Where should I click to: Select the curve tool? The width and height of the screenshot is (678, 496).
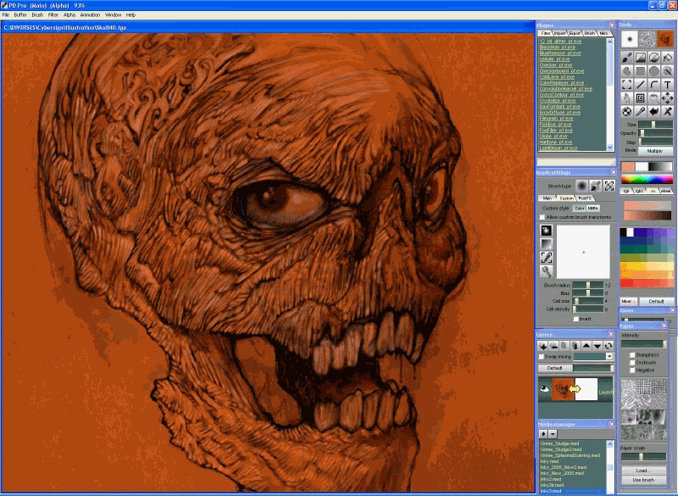pos(653,84)
